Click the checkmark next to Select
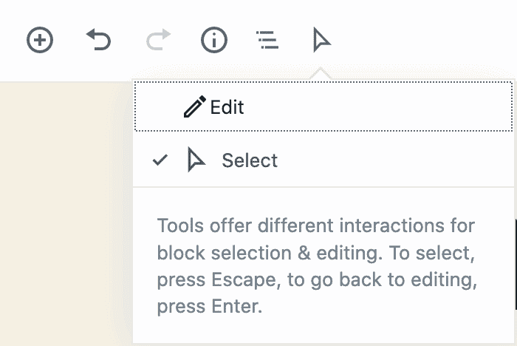 coord(160,160)
